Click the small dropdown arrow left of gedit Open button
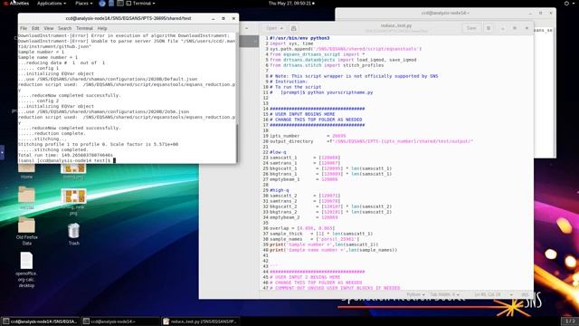The height and width of the screenshot is (326, 579). (x=247, y=28)
